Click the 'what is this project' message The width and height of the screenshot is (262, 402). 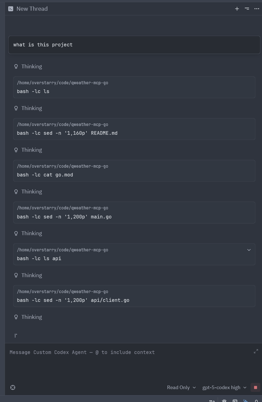(134, 45)
